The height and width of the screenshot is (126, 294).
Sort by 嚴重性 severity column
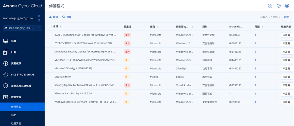pyautogui.click(x=129, y=27)
